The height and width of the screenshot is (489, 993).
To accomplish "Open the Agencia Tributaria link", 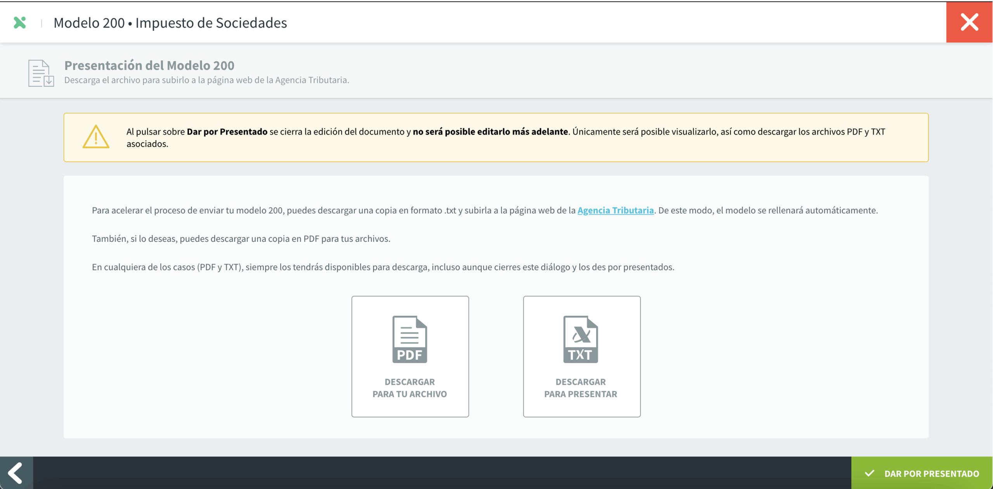I will 615,210.
